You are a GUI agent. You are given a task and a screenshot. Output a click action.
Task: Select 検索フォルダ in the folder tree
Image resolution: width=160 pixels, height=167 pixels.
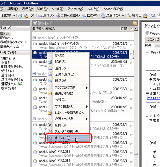click(9, 88)
